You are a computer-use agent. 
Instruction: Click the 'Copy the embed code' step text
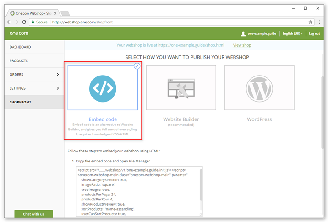[x=113, y=161]
